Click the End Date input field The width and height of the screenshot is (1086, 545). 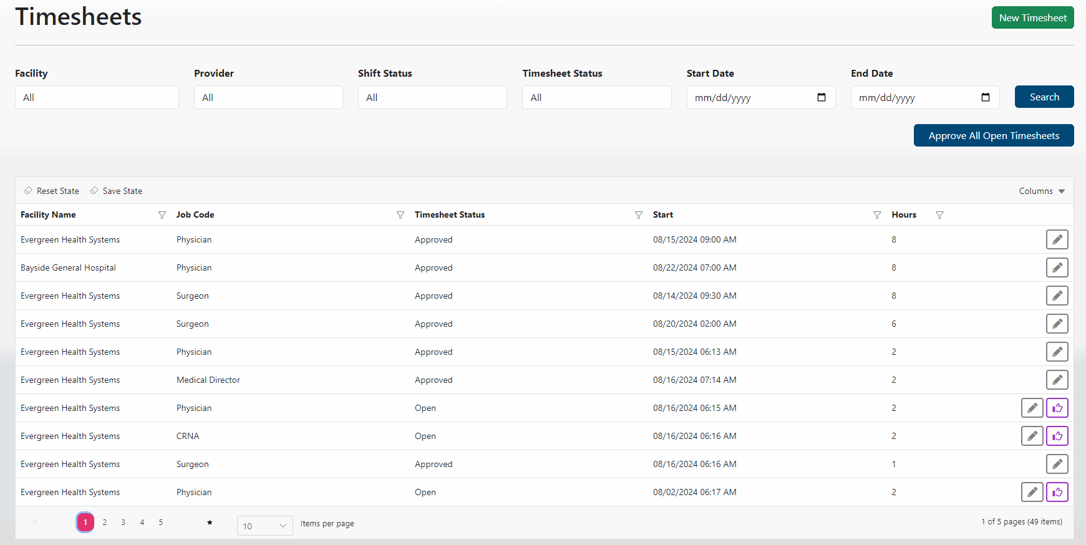point(914,97)
